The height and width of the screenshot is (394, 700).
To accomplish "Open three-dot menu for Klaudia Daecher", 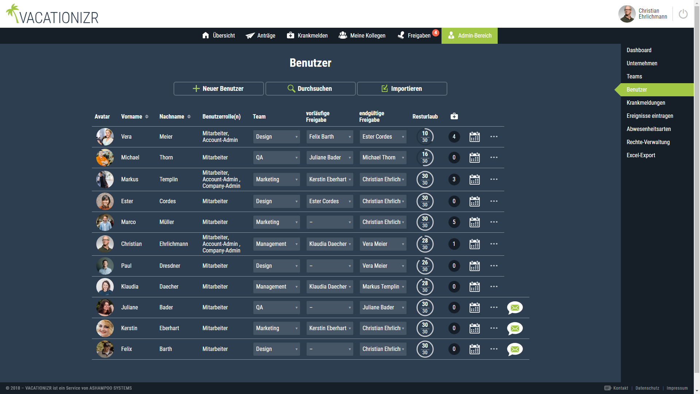I will 494,286.
